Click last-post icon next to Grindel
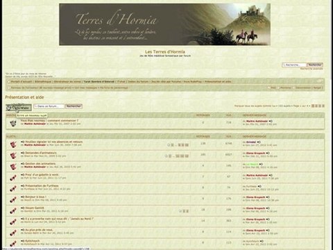This screenshot has width=333, height=250. (x=259, y=142)
